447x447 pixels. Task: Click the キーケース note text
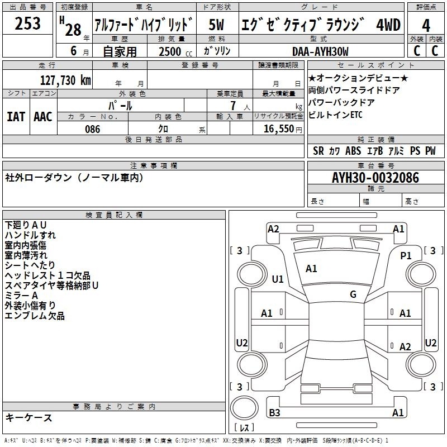(28, 417)
